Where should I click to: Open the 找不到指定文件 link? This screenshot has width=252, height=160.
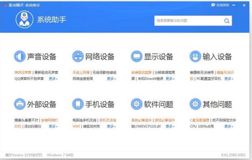[224, 120]
